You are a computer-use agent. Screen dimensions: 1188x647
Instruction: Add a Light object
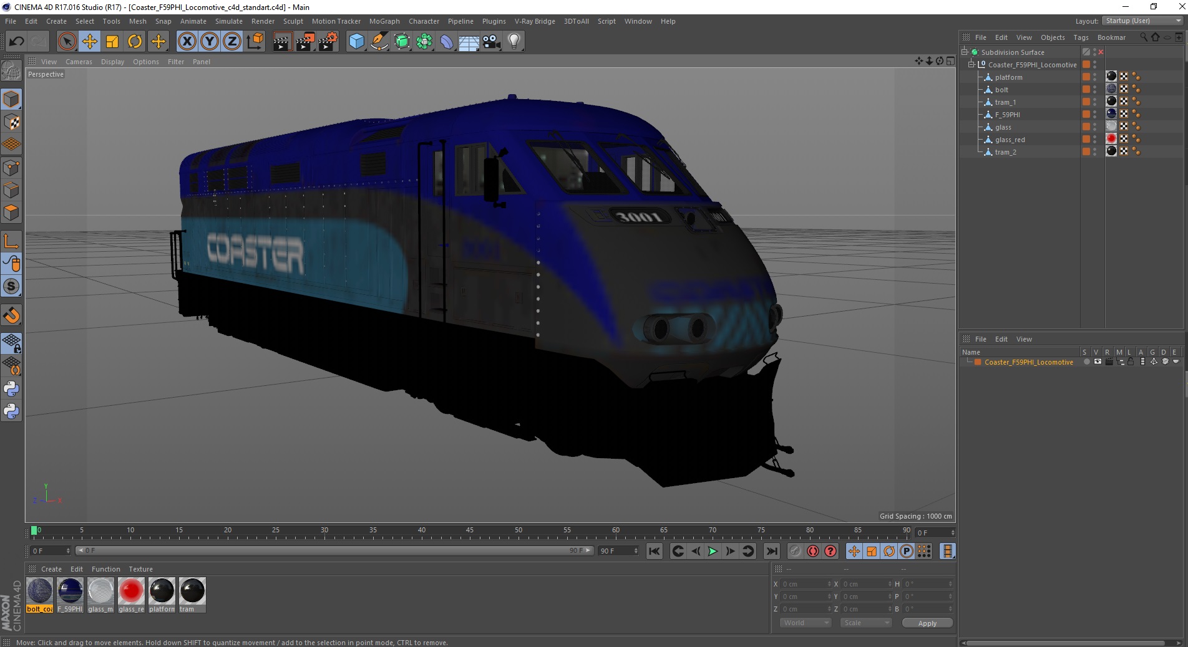pos(514,42)
